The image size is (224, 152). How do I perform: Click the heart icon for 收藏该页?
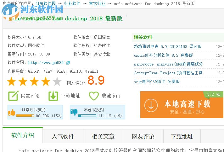click(94, 96)
